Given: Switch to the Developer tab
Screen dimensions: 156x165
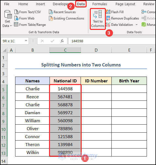Looking at the screenshot, I should click(x=61, y=4).
